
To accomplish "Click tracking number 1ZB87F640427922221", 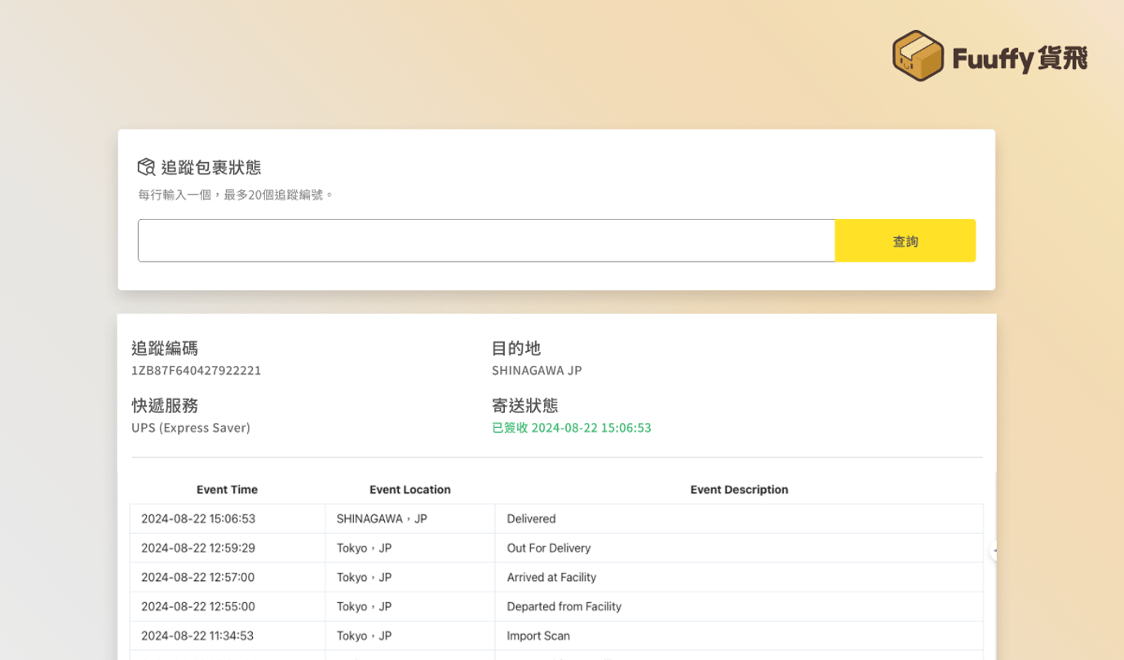I will point(196,370).
